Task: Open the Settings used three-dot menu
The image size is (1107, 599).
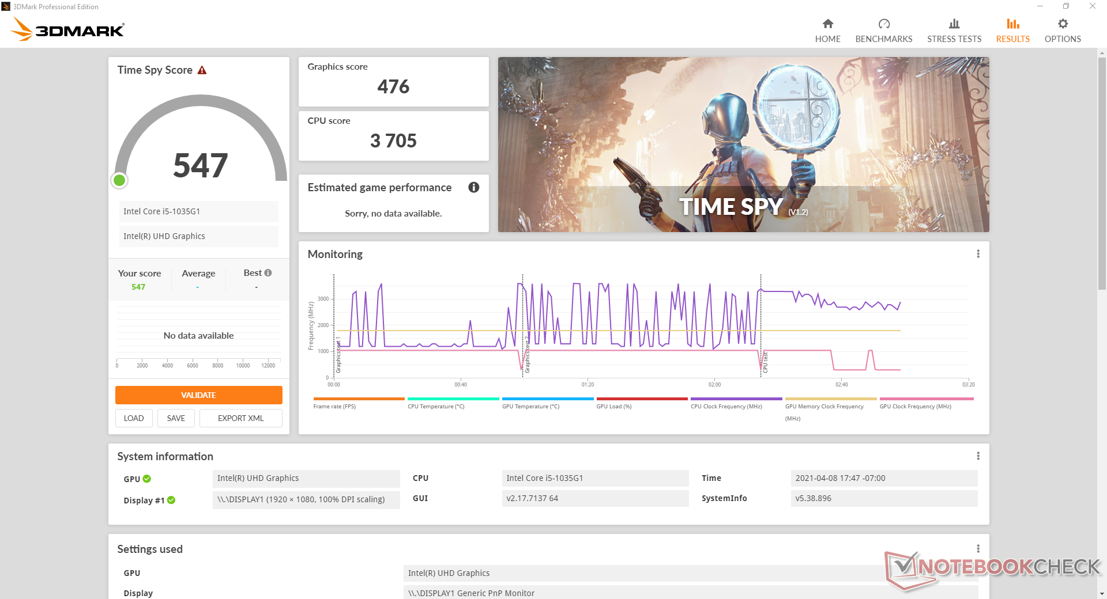Action: coord(978,549)
